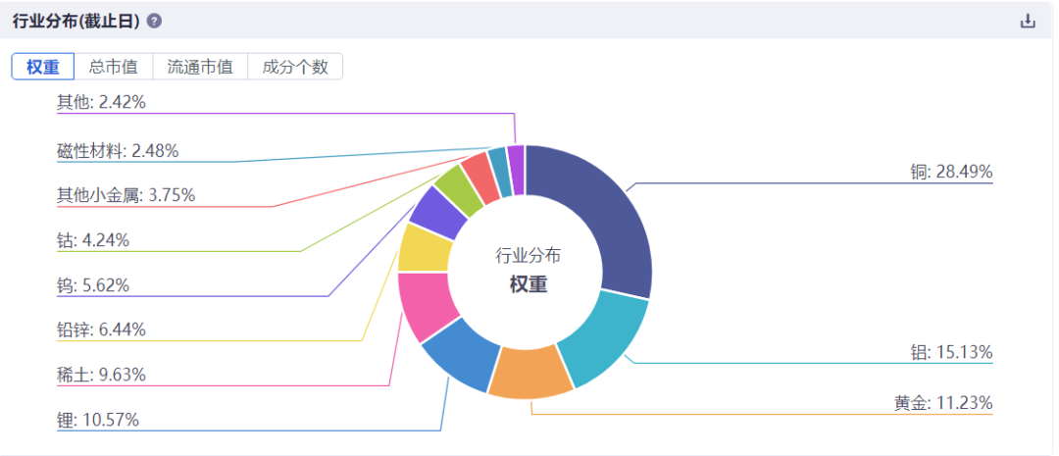Switch to the 总市值 tab
The image size is (1059, 456).
(x=114, y=67)
